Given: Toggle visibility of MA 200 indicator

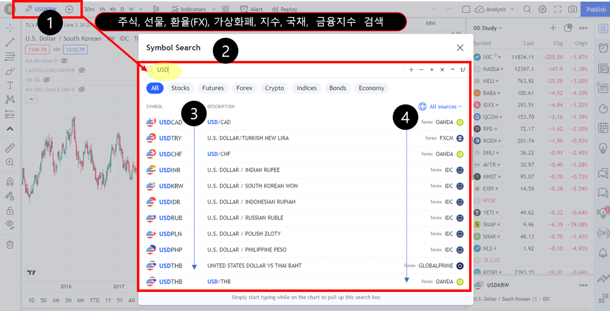Looking at the screenshot, I should [x=81, y=89].
